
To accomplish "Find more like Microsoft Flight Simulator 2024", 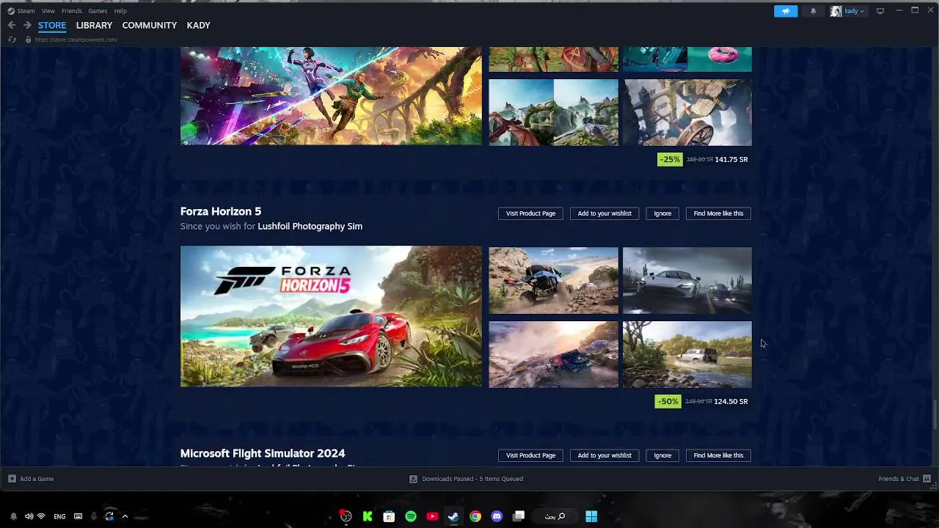I will coord(718,455).
